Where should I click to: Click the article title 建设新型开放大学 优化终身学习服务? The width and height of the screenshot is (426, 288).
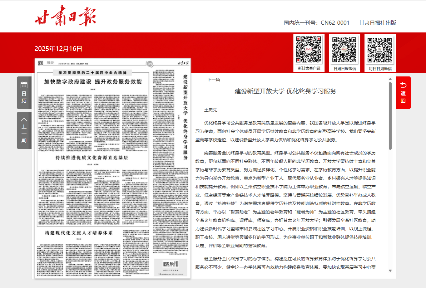[x=285, y=91]
